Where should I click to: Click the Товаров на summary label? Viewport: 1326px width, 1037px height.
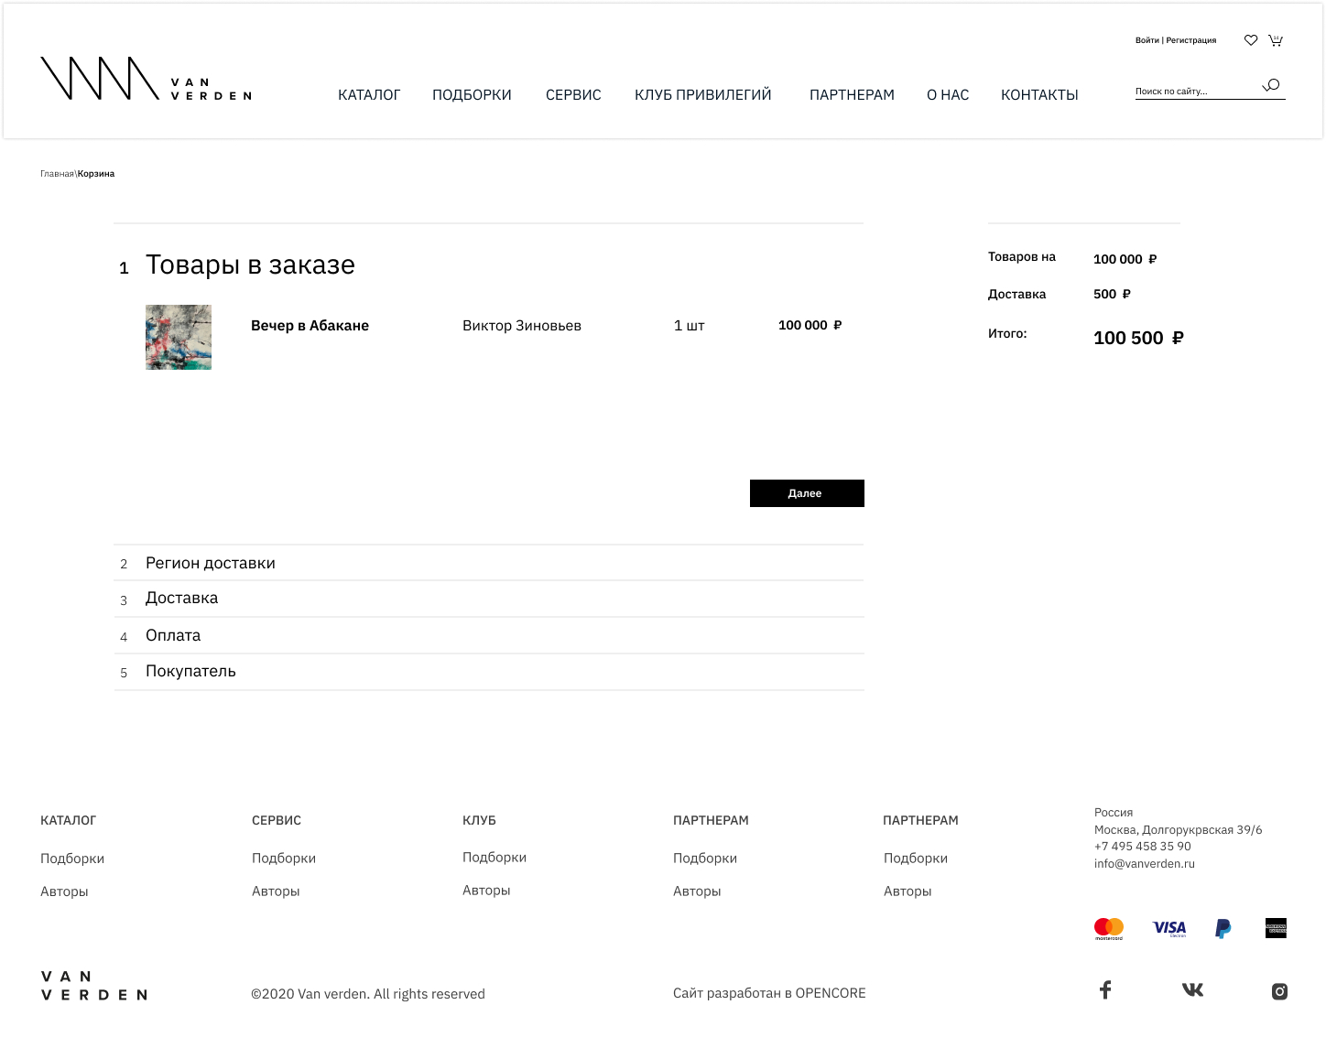coord(1022,257)
